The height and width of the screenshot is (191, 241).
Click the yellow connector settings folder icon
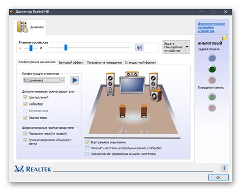pos(225,38)
